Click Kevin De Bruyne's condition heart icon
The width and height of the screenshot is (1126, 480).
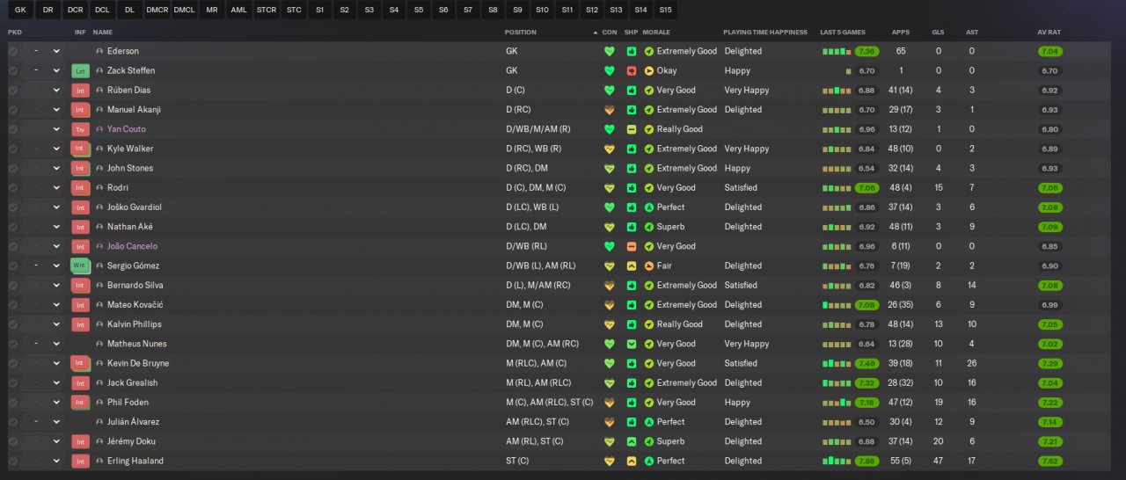(x=609, y=363)
